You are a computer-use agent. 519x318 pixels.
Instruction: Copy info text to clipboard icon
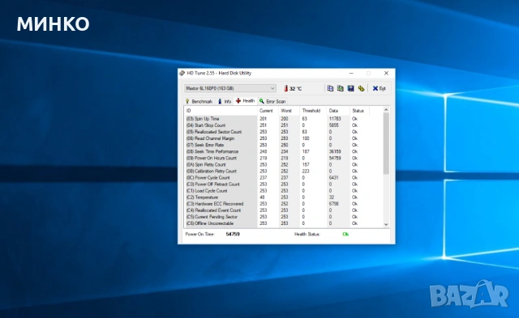330,88
